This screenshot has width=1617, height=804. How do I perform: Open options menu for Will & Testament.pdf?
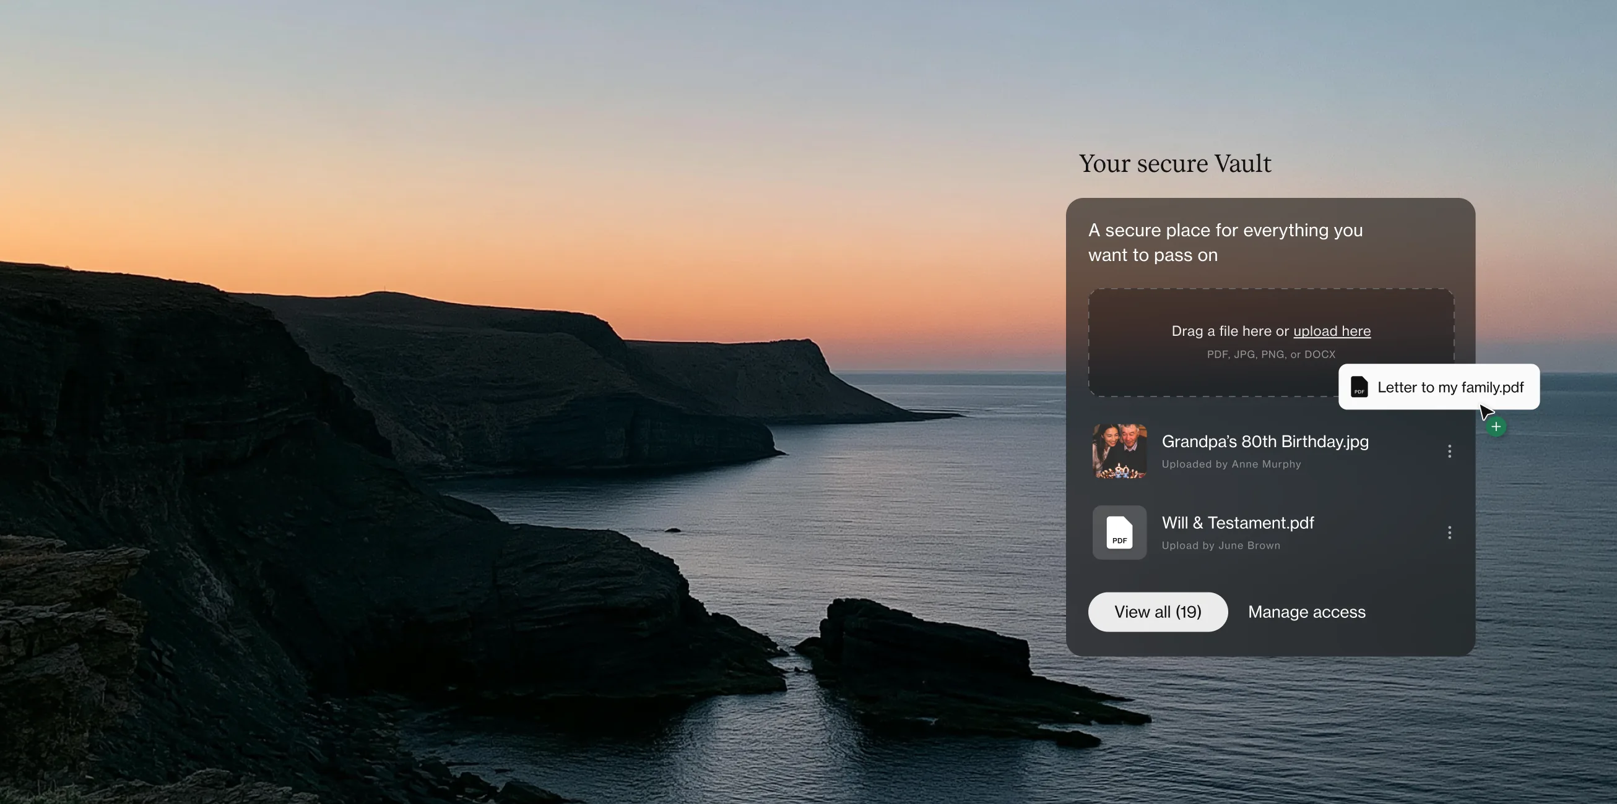point(1449,532)
